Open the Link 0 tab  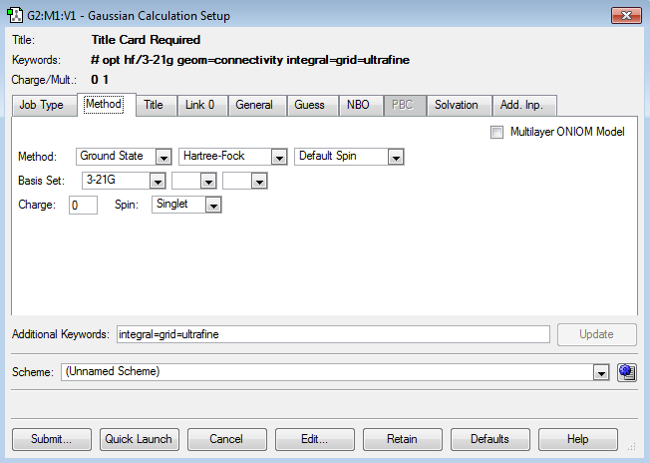tap(199, 105)
